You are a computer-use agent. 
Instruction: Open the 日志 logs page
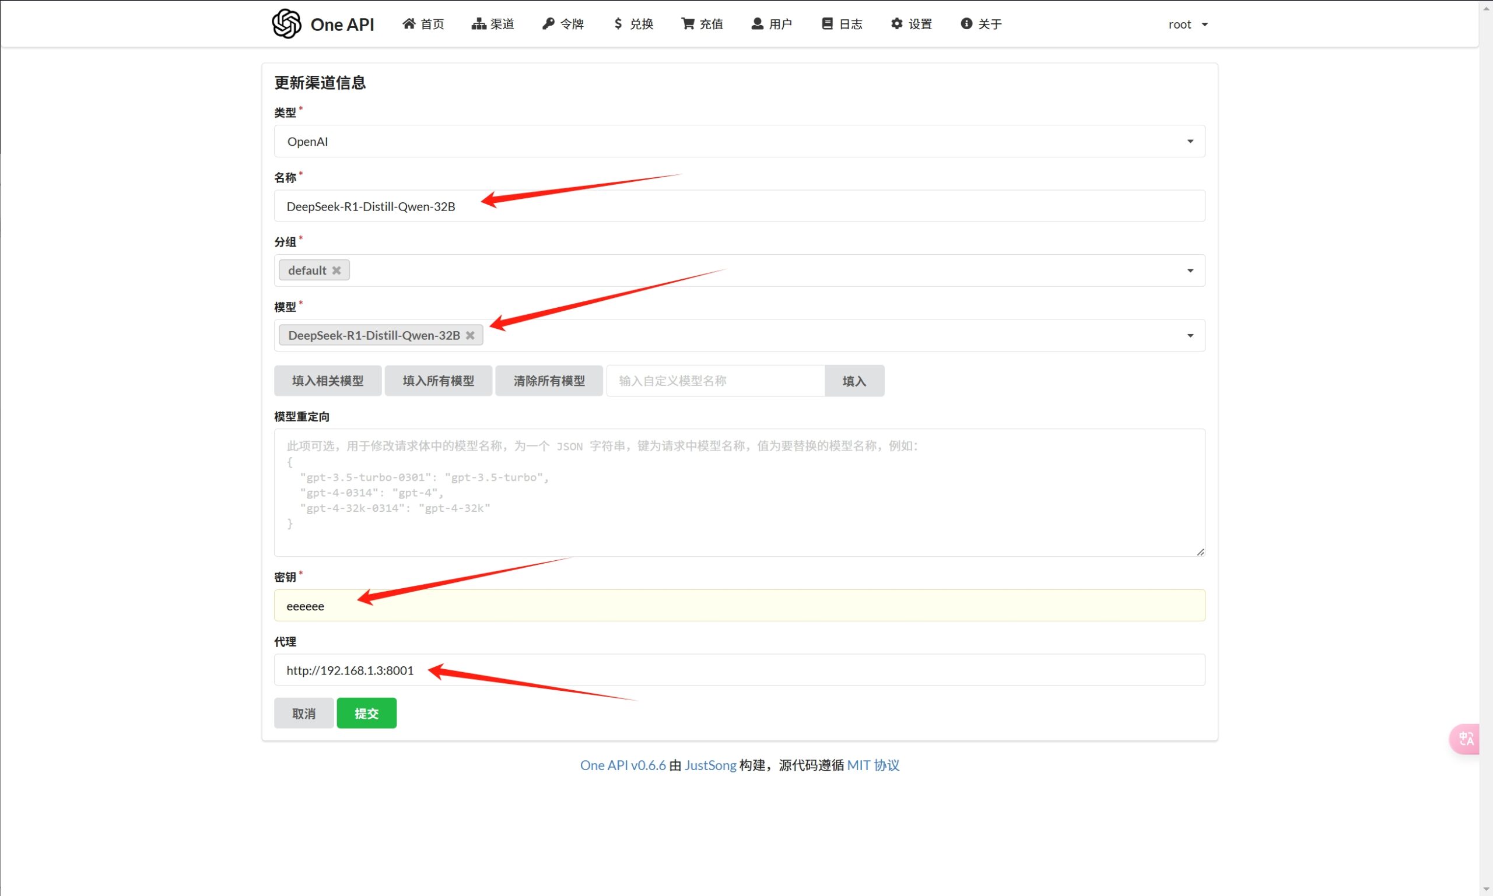pyautogui.click(x=842, y=23)
